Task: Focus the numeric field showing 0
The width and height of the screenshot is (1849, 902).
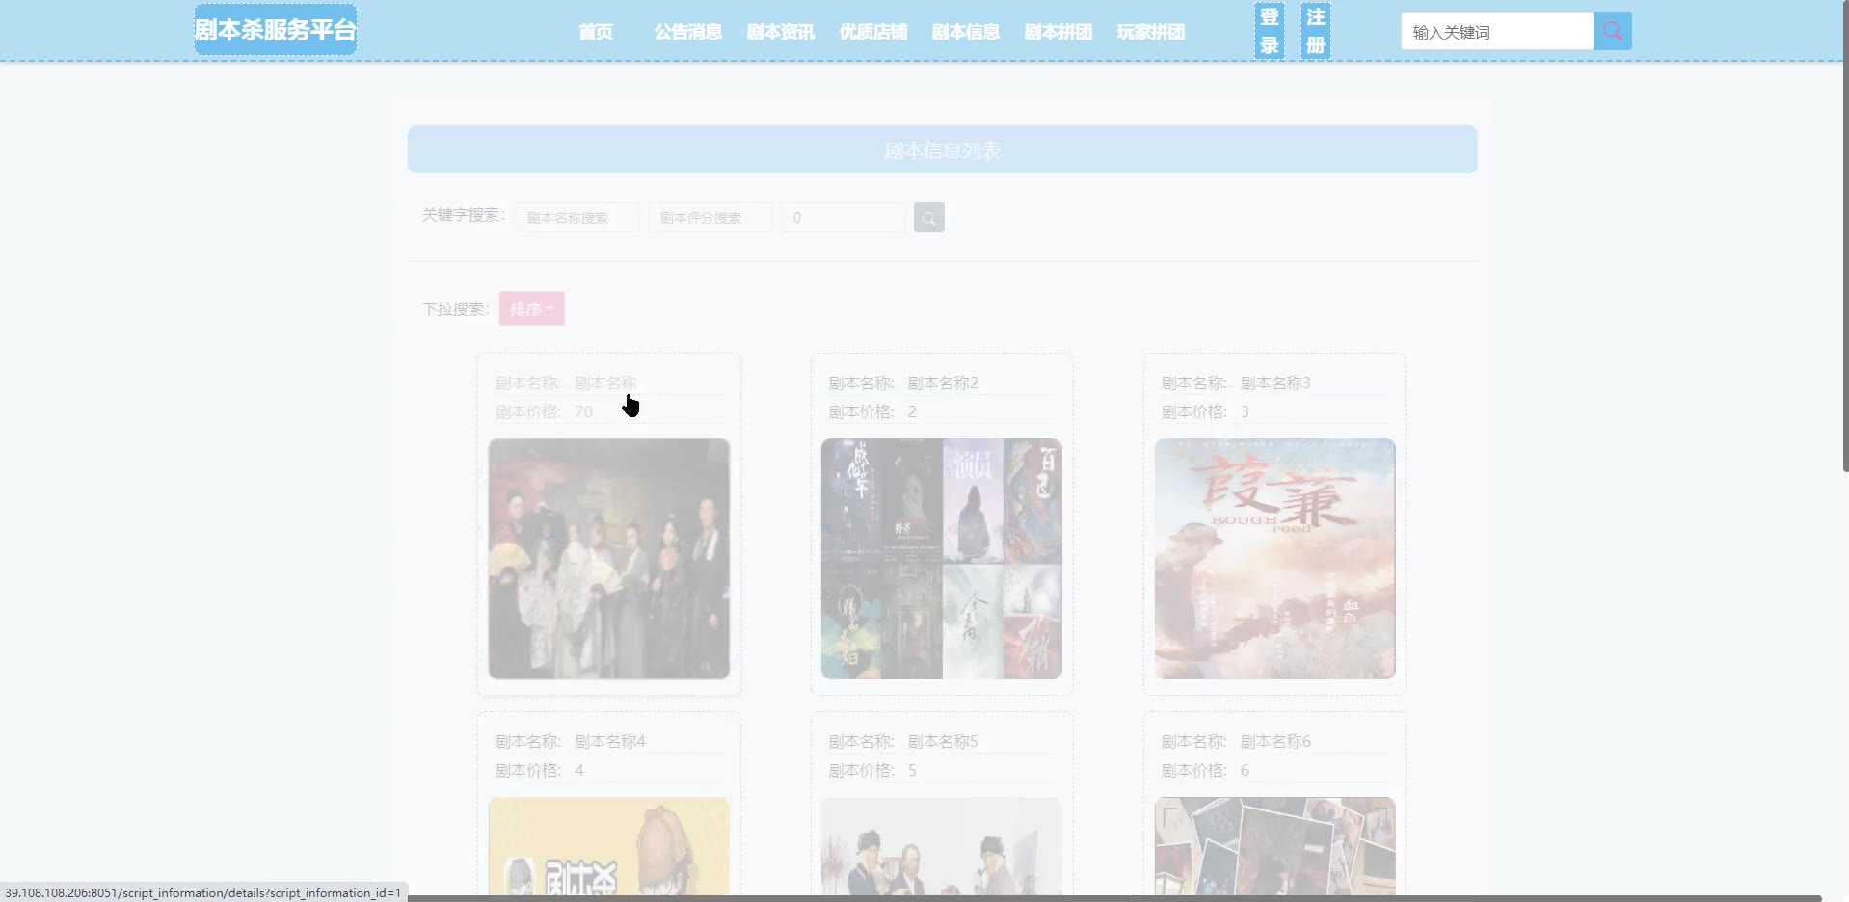Action: 843,218
